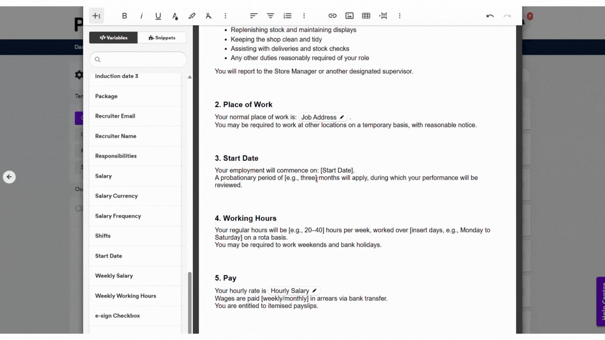Click 'Keeping the shop clean and tidy' bullet
Image resolution: width=605 pixels, height=340 pixels.
[276, 39]
